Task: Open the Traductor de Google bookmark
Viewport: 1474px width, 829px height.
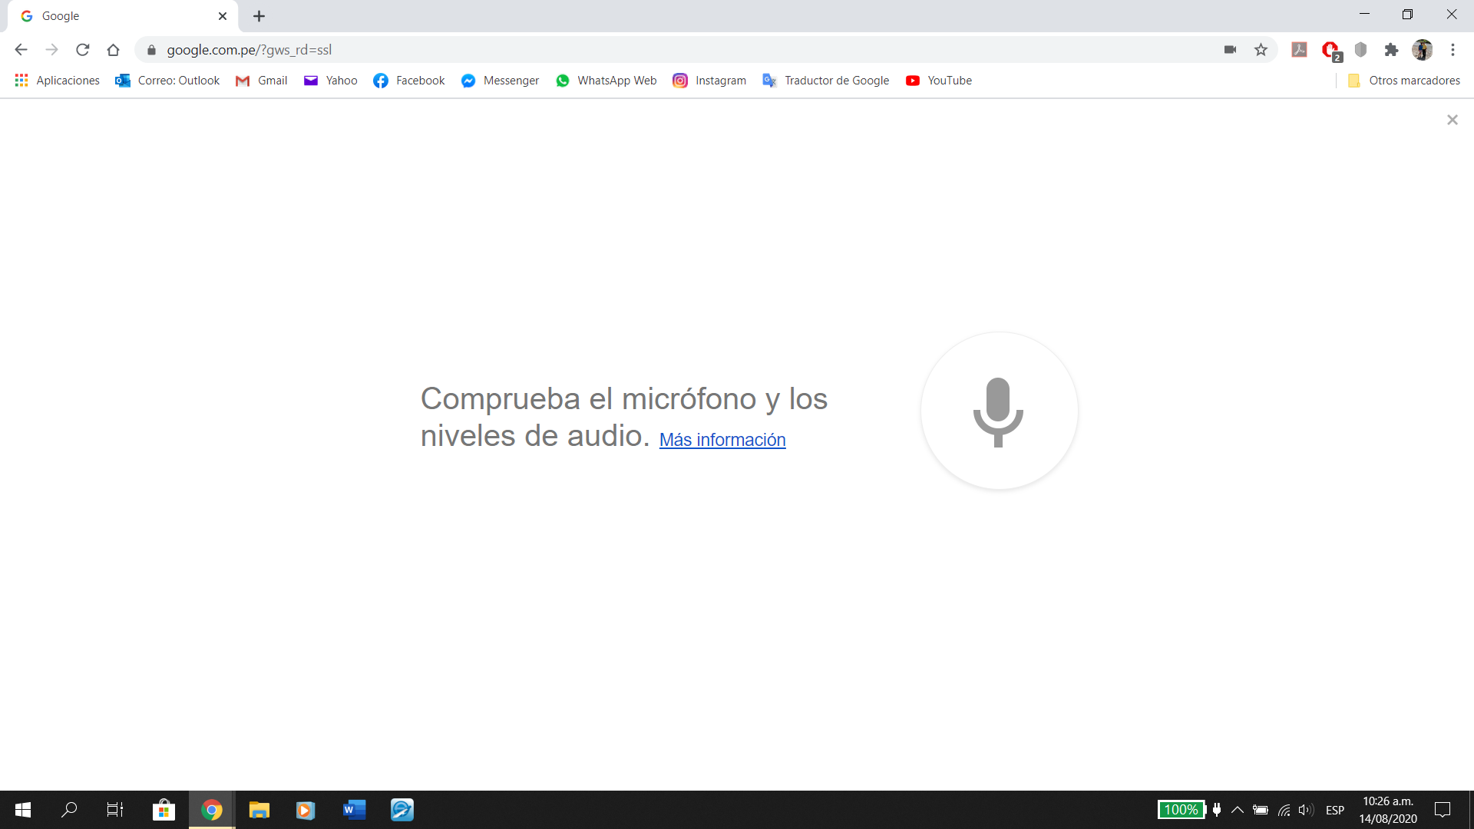Action: [x=826, y=81]
